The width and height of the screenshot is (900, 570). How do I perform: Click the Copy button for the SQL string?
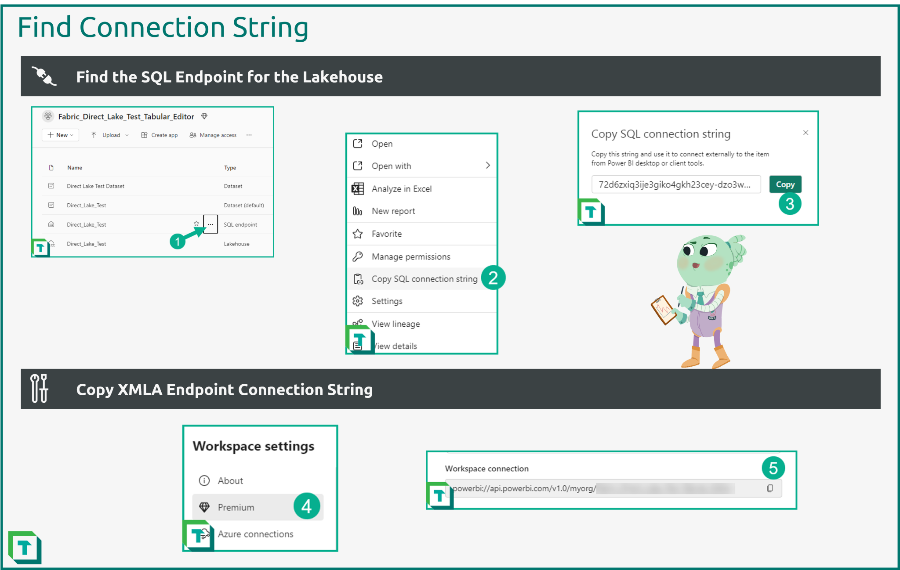[785, 184]
